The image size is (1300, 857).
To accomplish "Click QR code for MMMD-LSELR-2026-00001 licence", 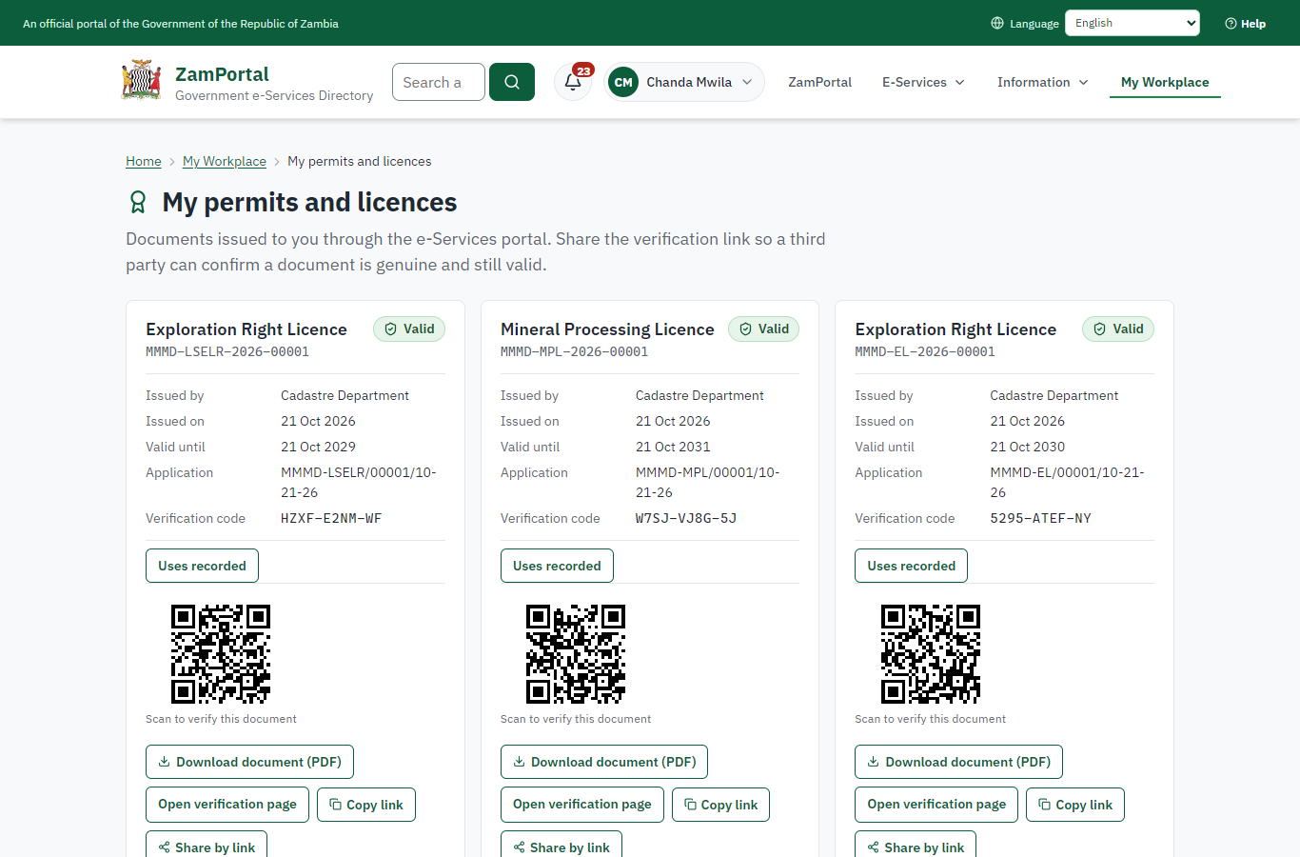I will (x=221, y=654).
